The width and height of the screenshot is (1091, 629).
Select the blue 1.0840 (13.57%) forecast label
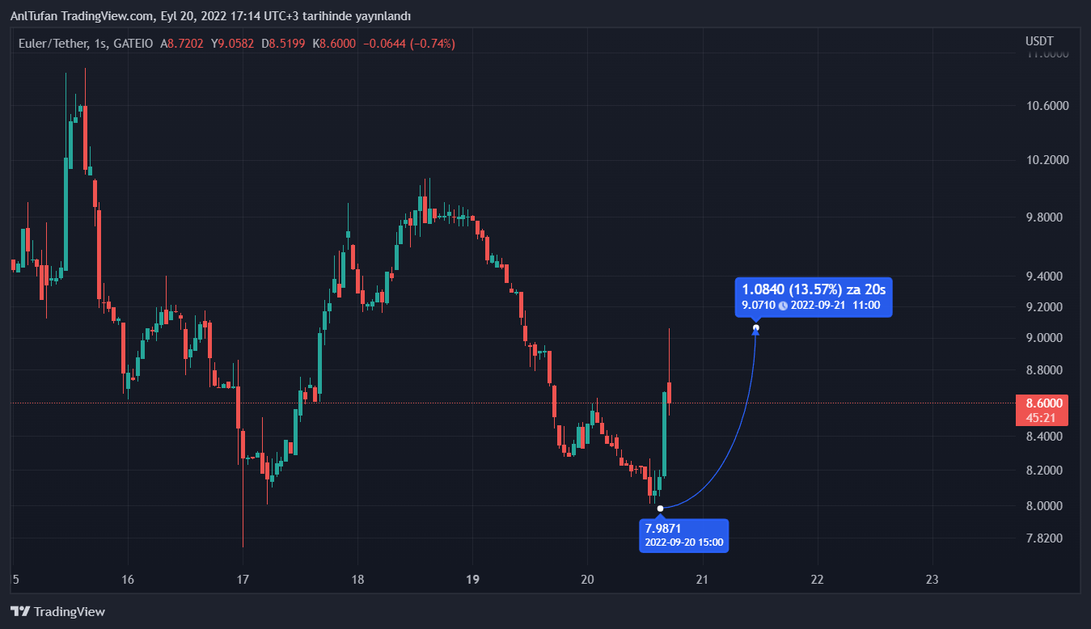[x=814, y=289]
